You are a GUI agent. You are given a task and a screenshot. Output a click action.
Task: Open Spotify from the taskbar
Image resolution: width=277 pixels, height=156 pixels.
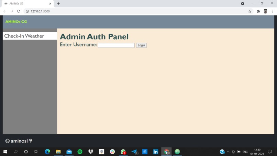pyautogui.click(x=80, y=152)
